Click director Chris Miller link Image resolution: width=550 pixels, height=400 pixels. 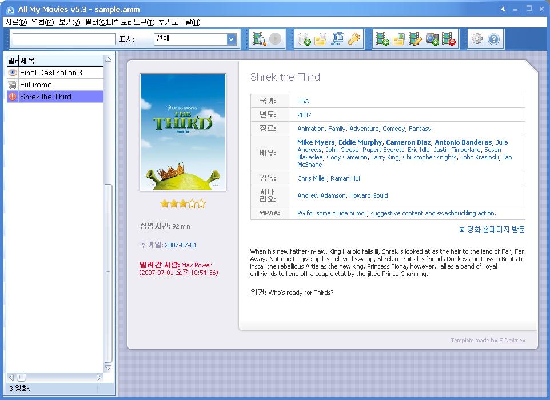tap(312, 178)
